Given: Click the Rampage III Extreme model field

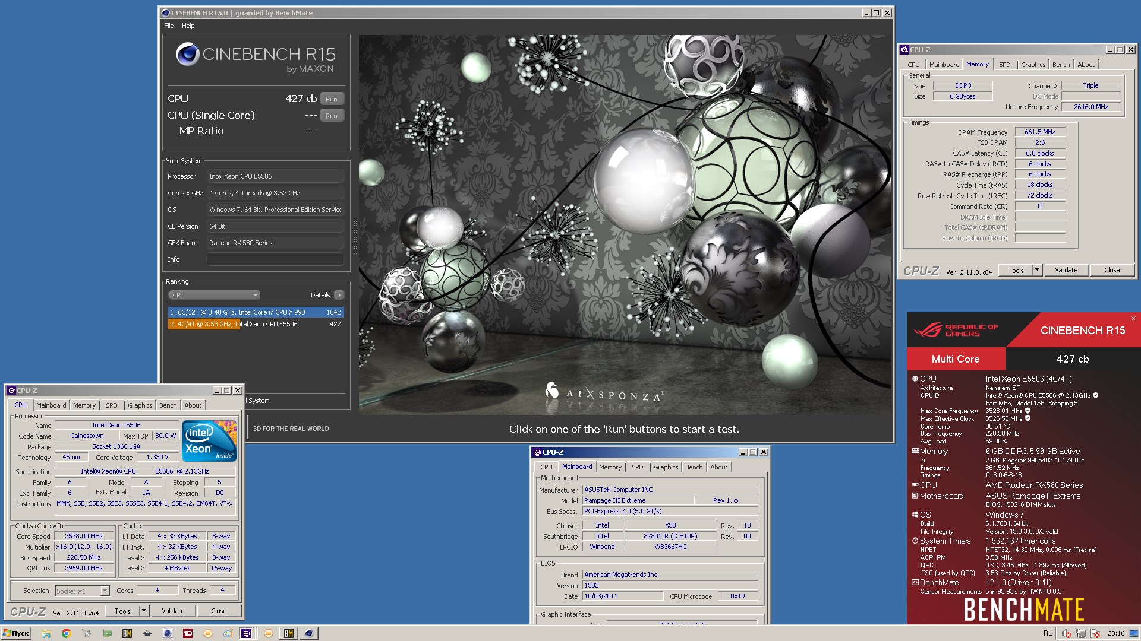Looking at the screenshot, I should (638, 500).
